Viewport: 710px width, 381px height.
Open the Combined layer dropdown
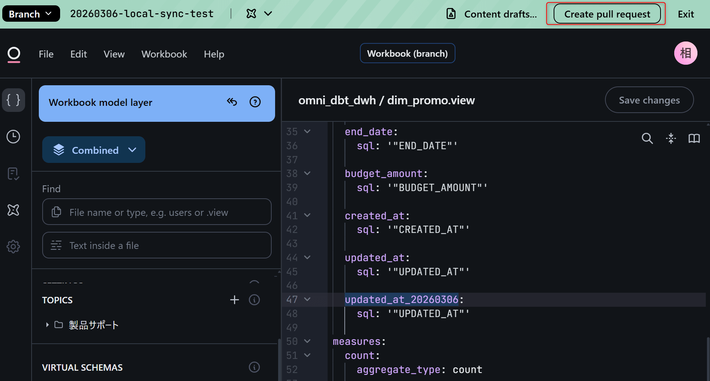94,150
